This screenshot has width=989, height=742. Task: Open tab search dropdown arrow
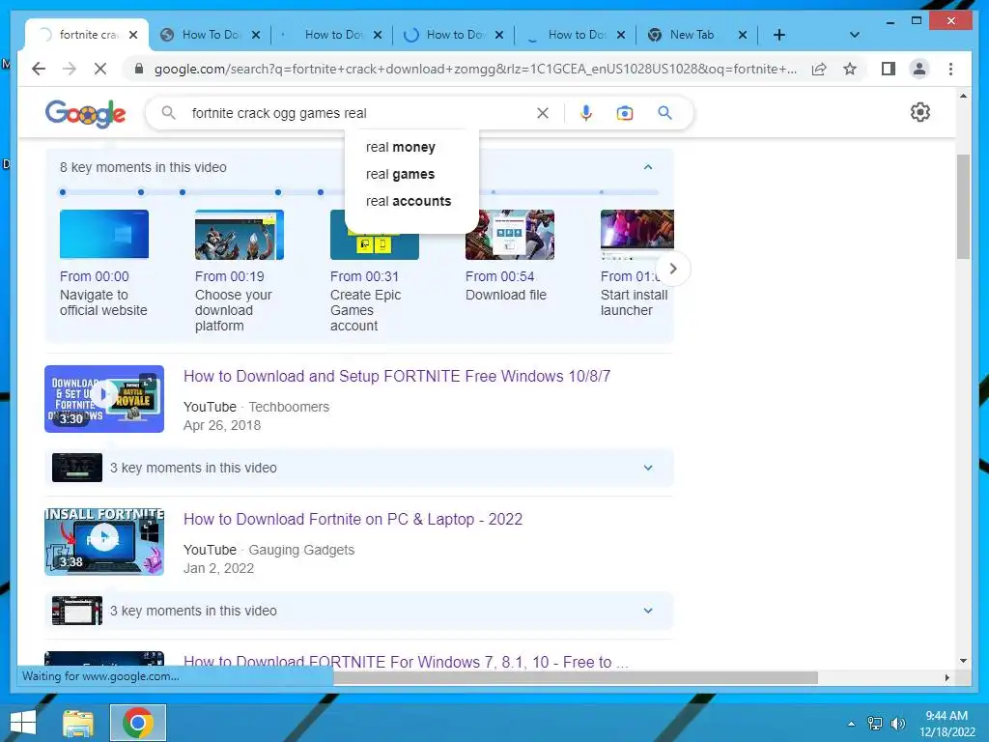point(854,35)
